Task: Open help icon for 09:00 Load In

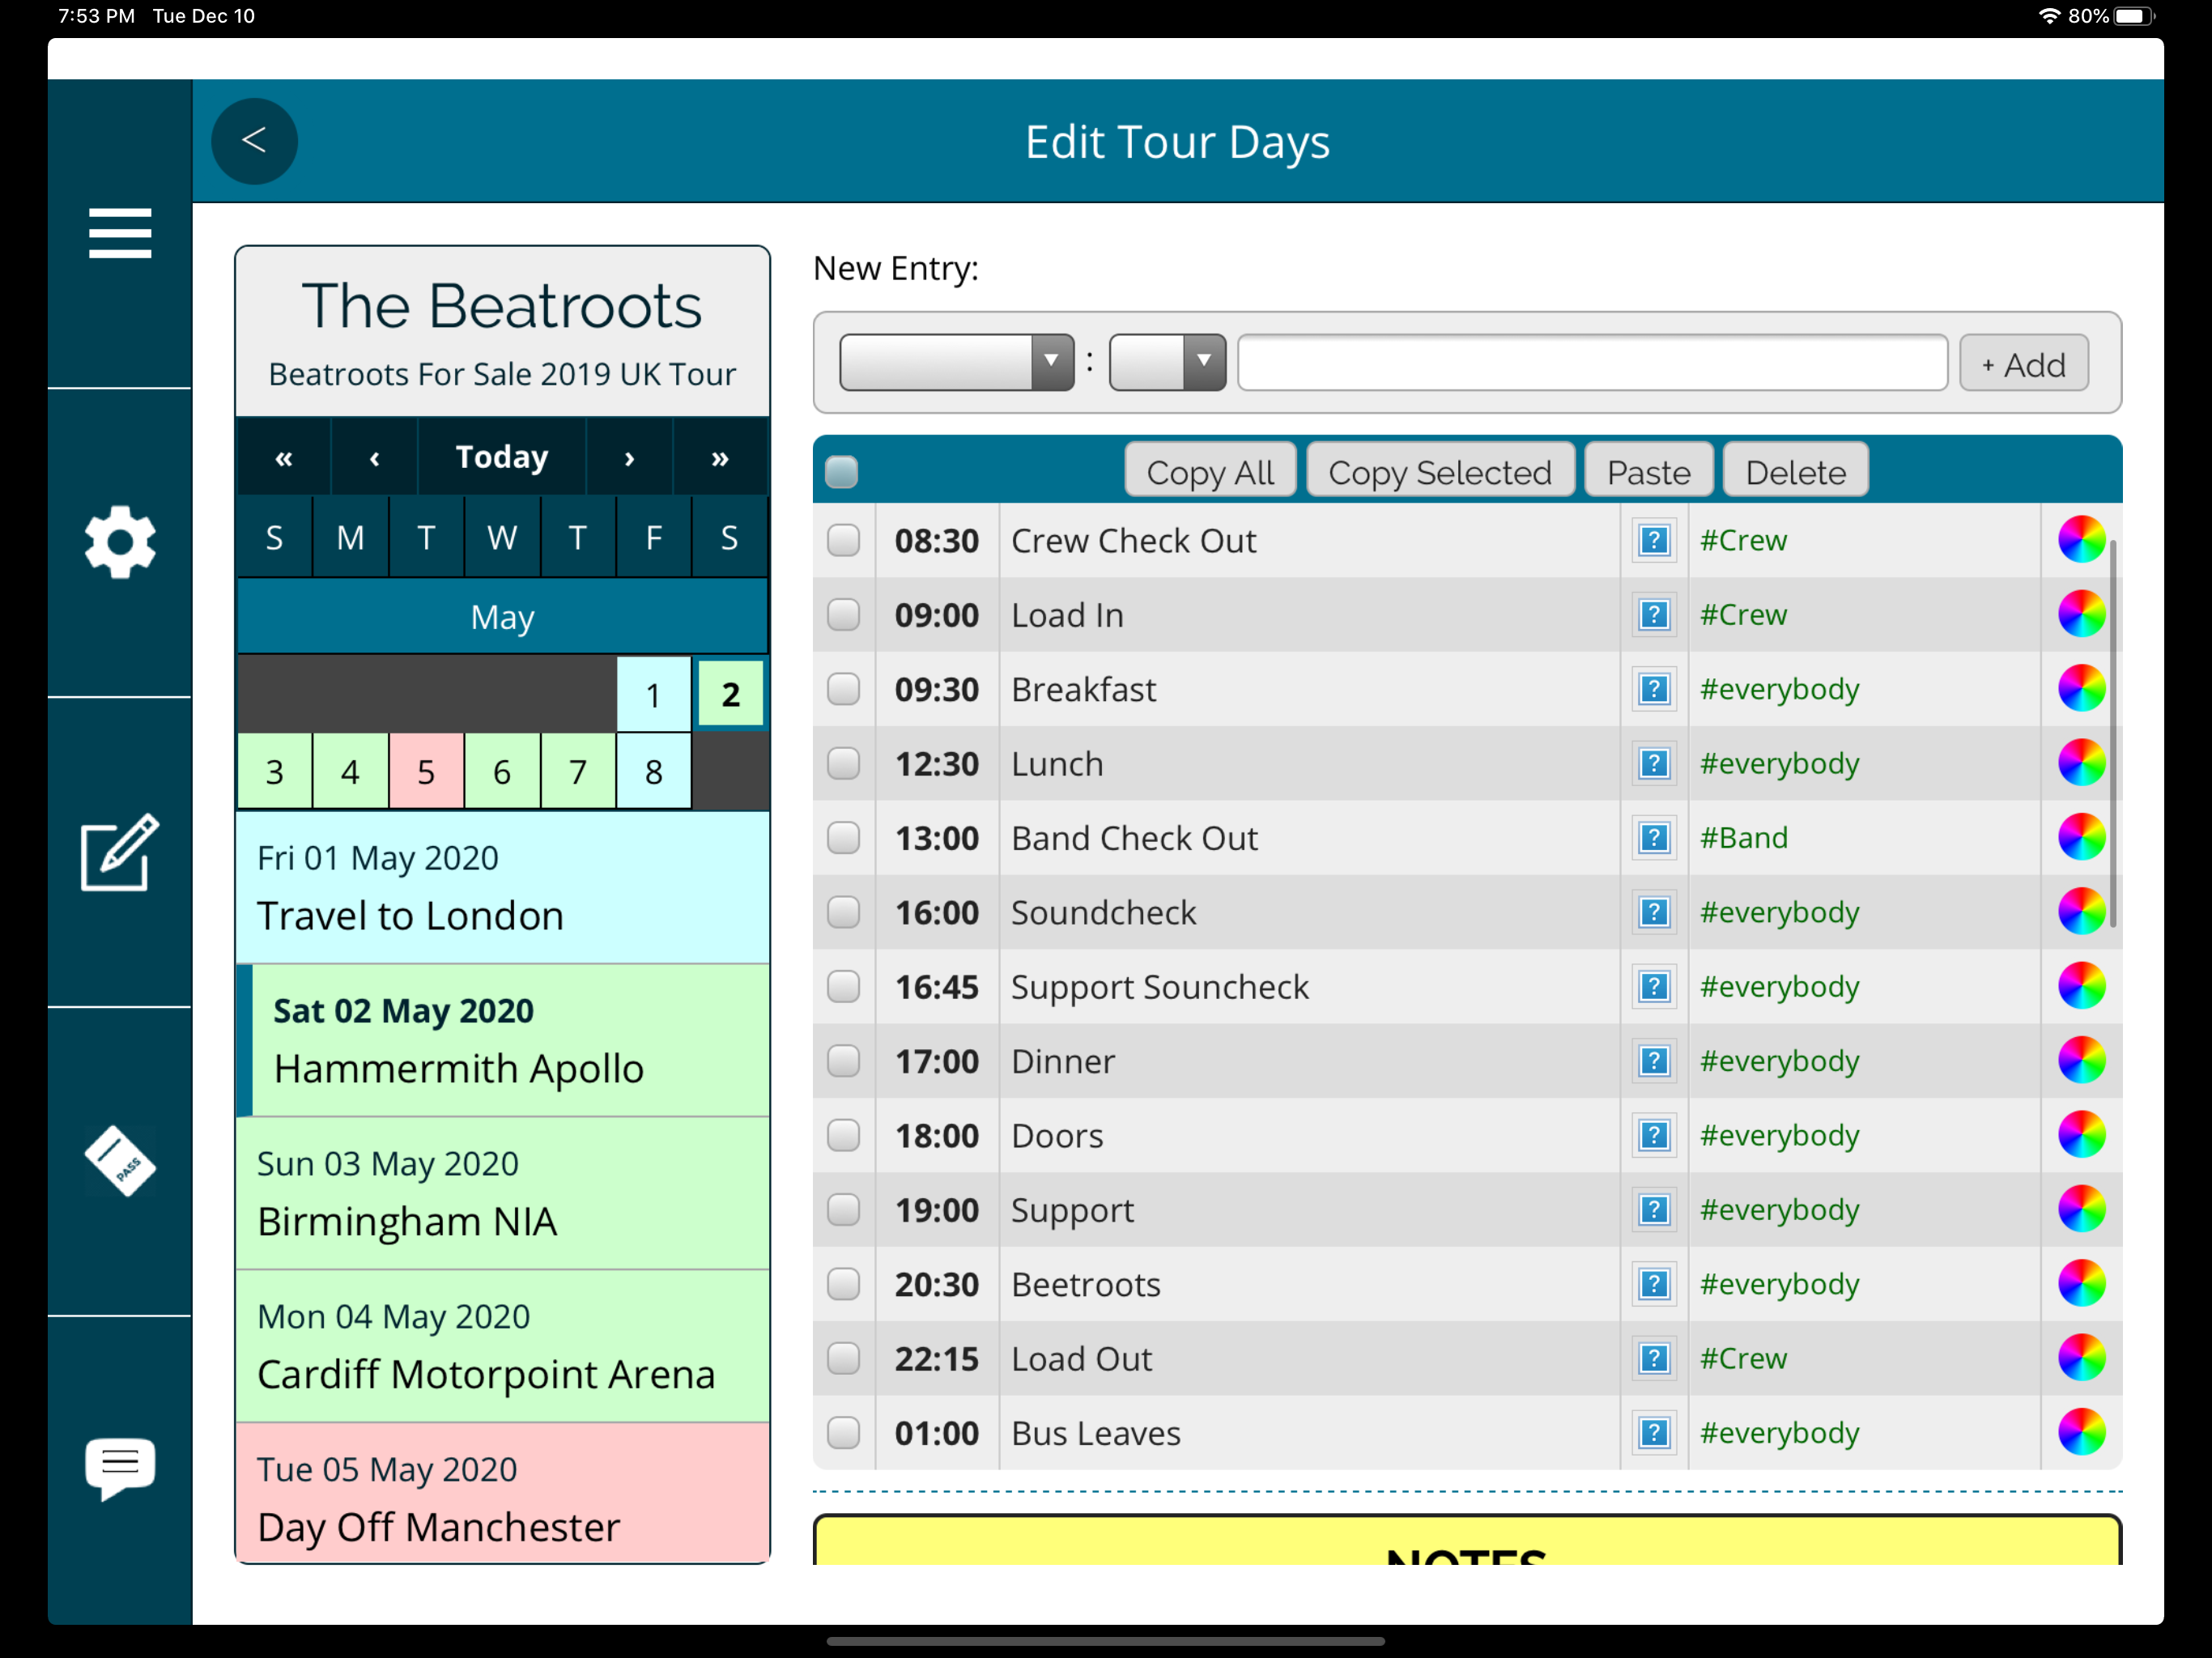Action: click(1654, 615)
